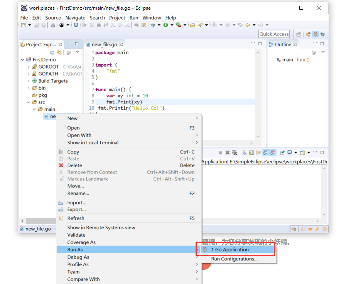Click the Samples wand icon in status bar
351x284 pixels.
[317, 229]
